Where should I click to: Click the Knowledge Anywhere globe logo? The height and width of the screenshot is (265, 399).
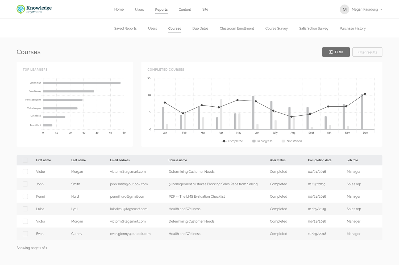pyautogui.click(x=21, y=9)
